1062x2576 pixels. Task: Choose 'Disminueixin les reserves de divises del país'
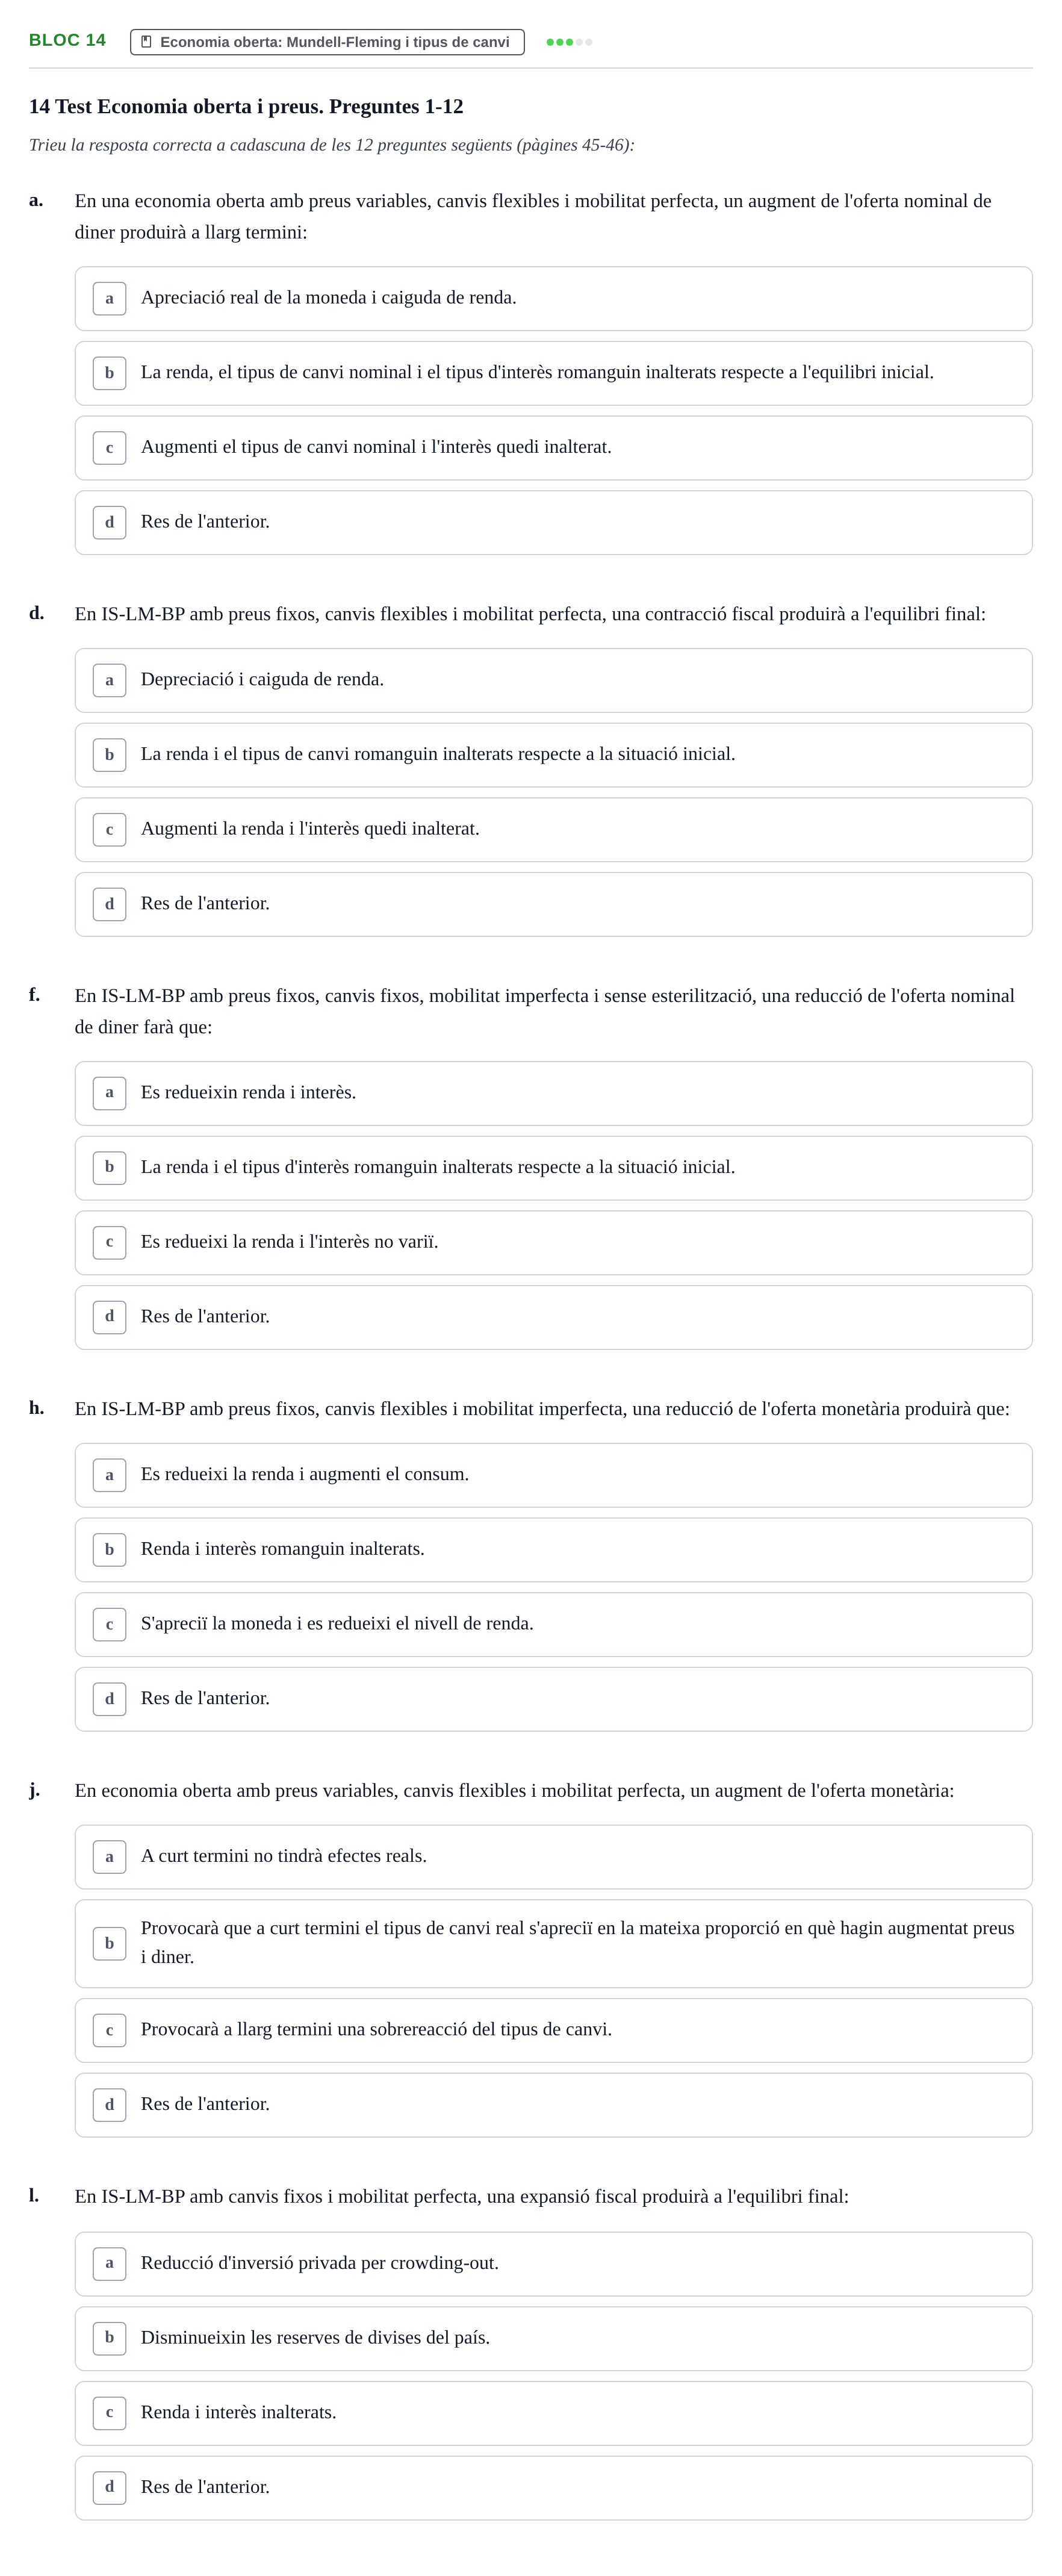553,2338
